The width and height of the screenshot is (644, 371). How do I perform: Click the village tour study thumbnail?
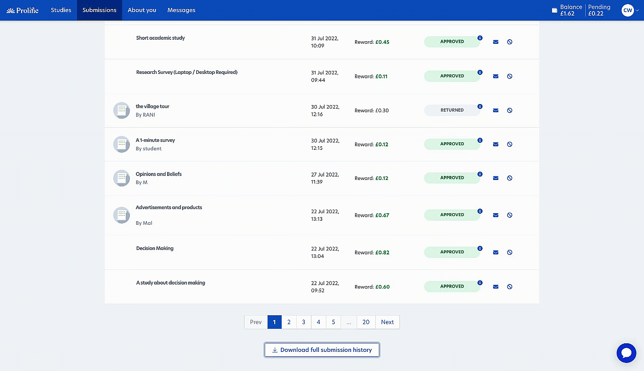121,111
